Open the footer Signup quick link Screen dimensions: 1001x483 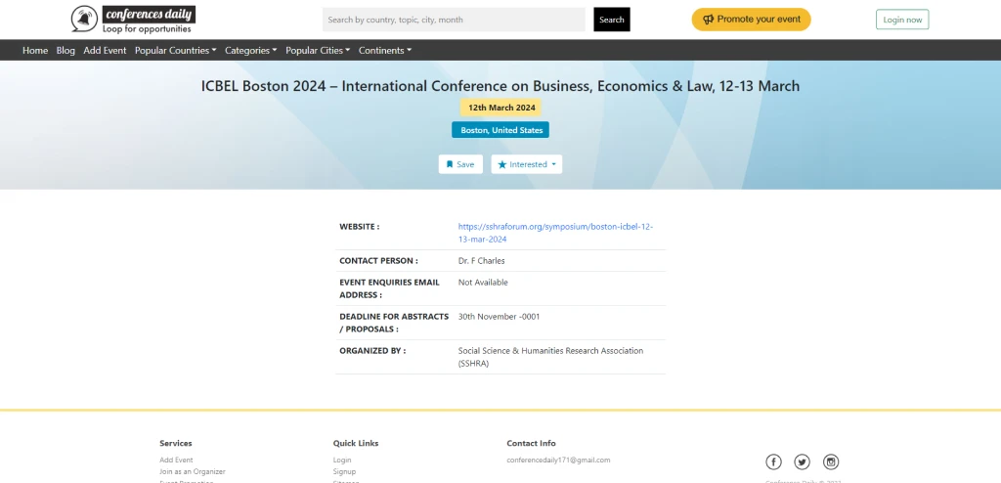click(345, 471)
